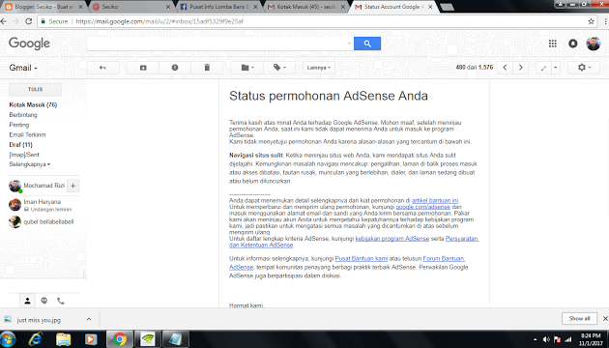Image resolution: width=609 pixels, height=348 pixels.
Task: Open the Google apps grid
Action: point(552,43)
